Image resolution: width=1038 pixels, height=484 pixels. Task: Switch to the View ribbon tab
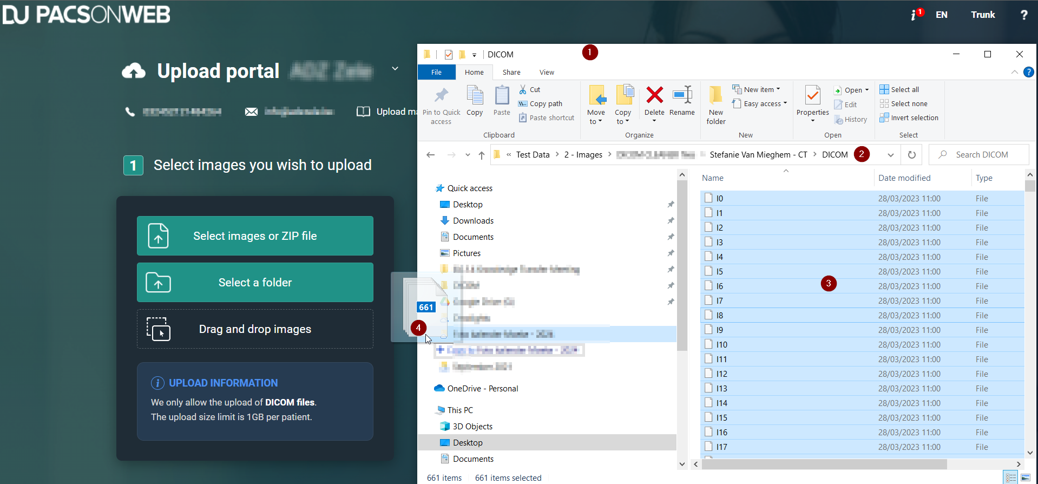(547, 72)
